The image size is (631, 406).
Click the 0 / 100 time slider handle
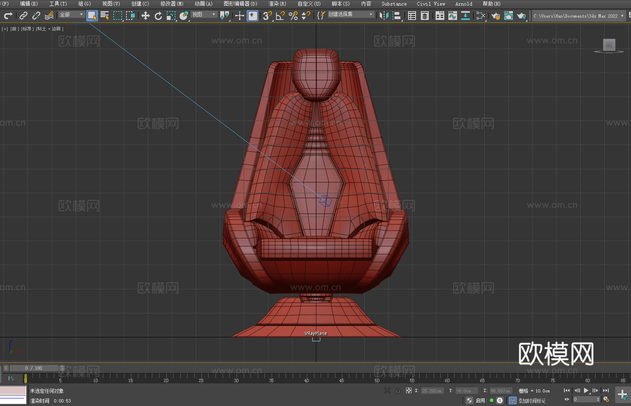point(34,368)
